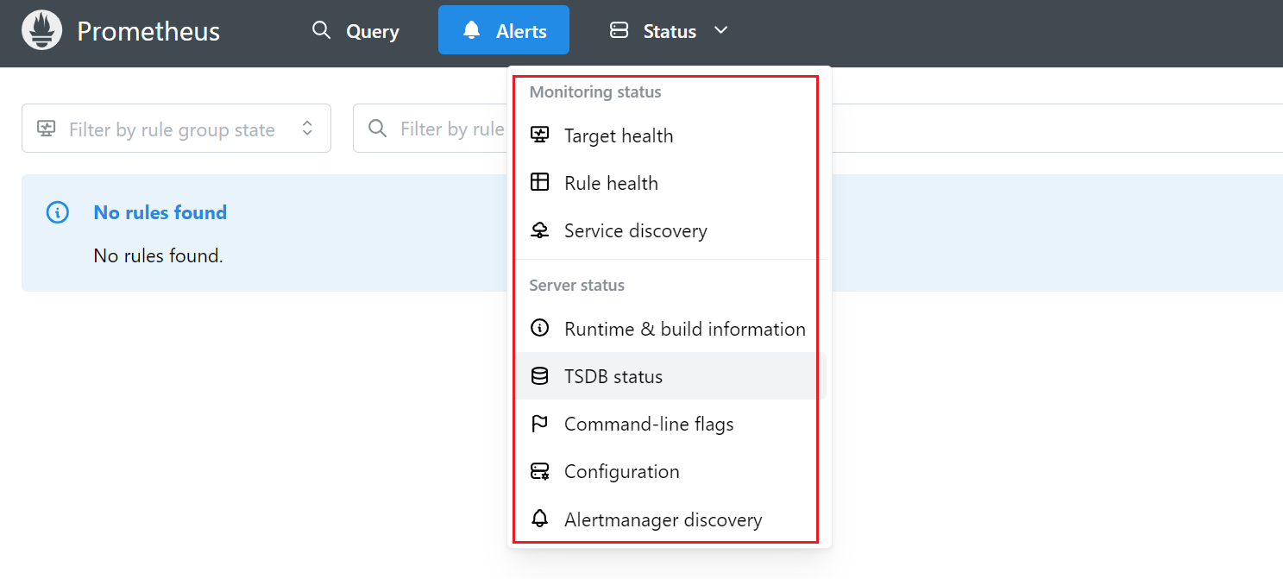Open Command-line flags page
This screenshot has width=1283, height=579.
670,424
